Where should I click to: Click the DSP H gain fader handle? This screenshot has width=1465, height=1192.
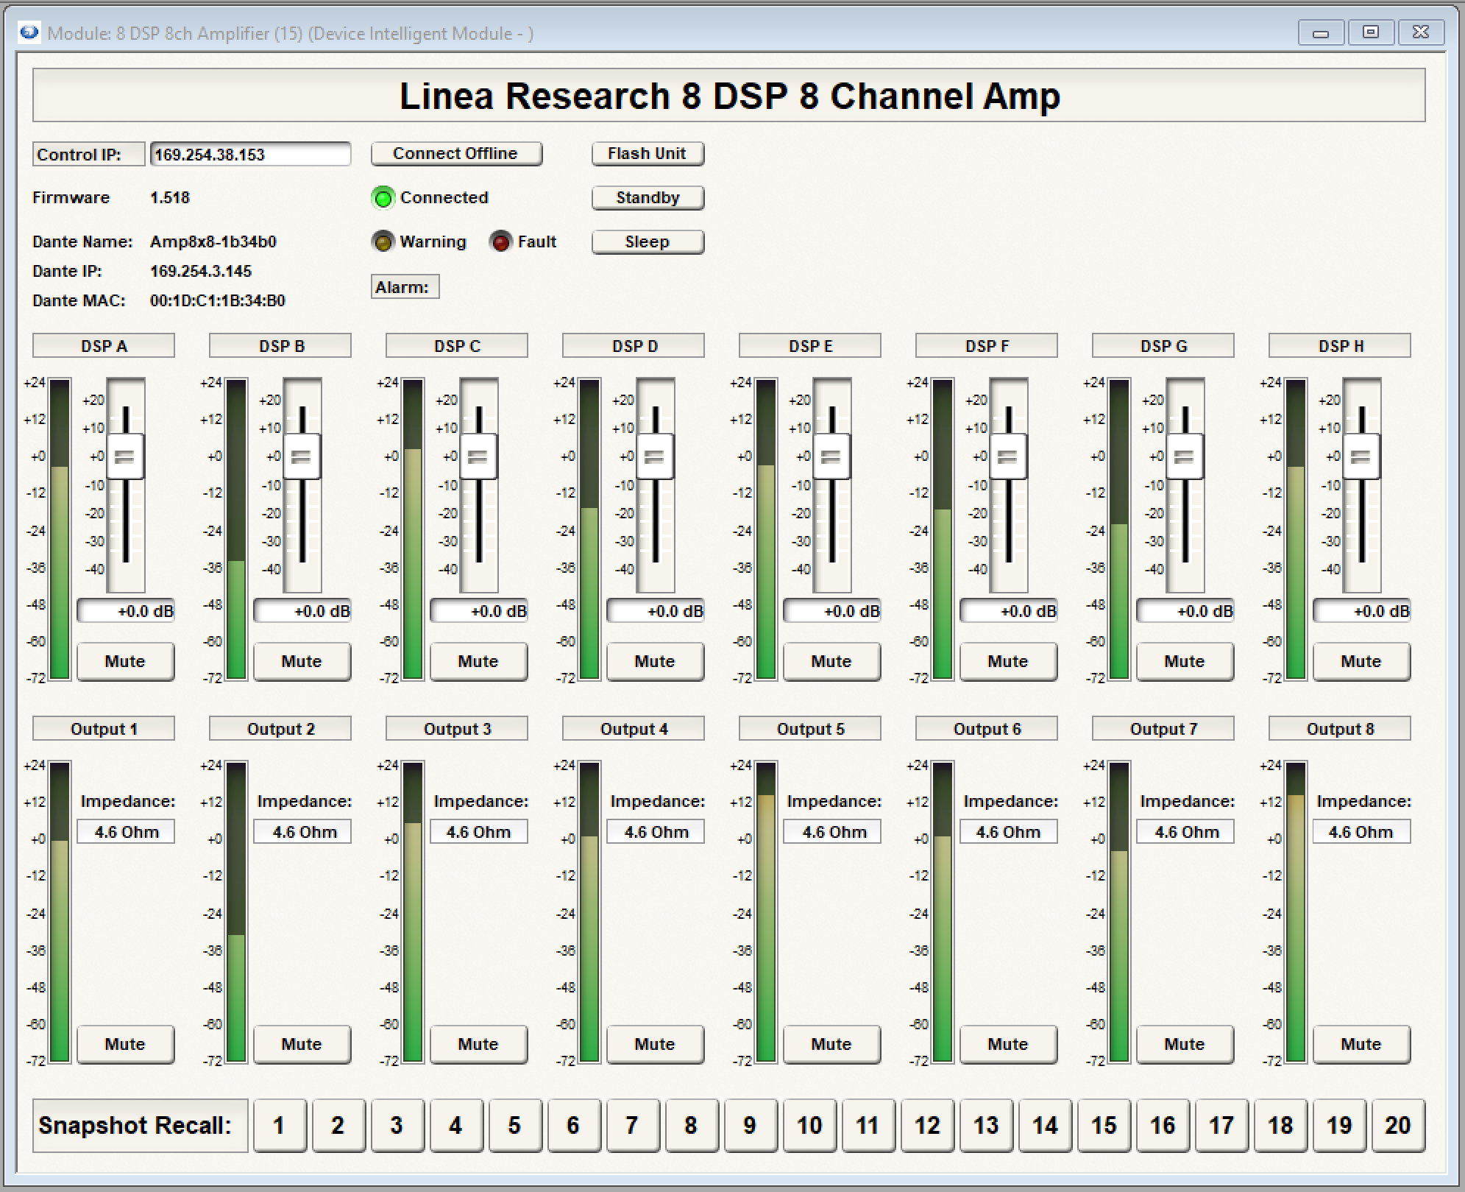click(x=1361, y=456)
